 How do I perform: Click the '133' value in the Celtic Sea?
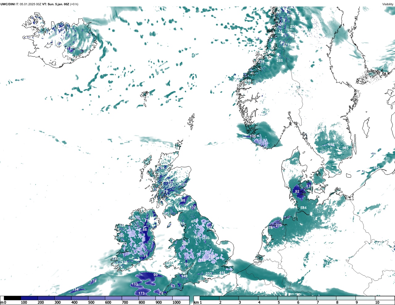(135, 284)
